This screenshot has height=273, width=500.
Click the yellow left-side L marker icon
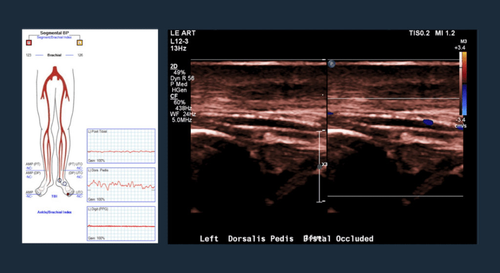80,42
